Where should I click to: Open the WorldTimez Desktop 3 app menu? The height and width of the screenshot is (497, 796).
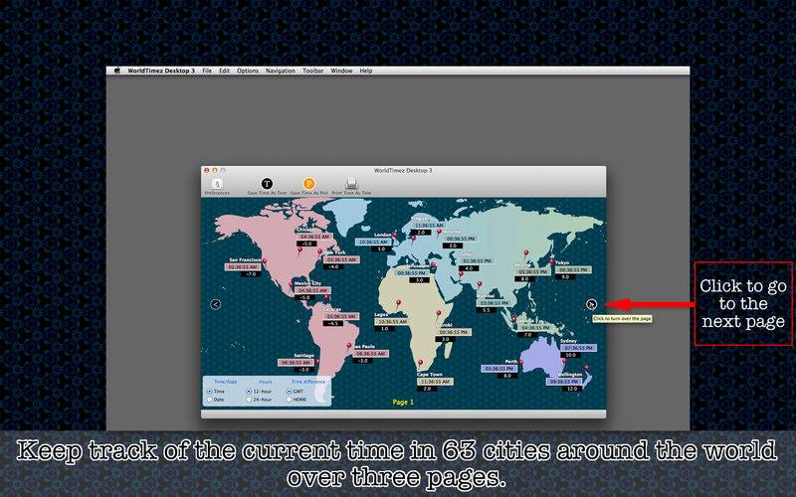(x=161, y=71)
